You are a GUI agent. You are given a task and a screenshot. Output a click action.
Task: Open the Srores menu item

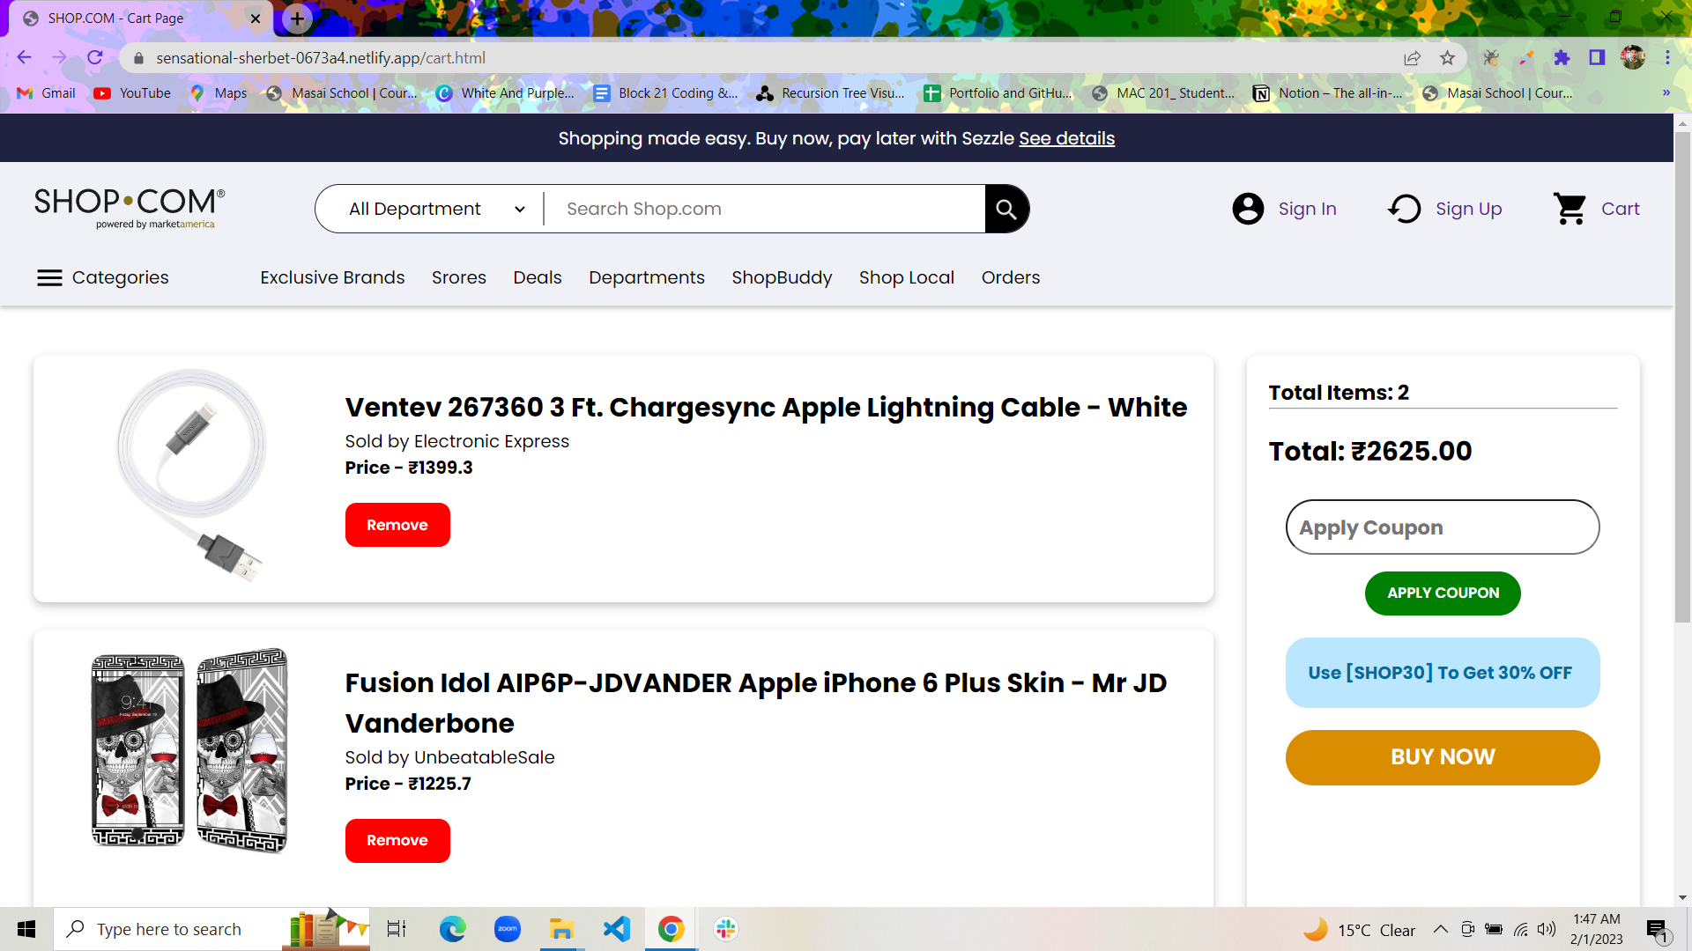coord(459,277)
